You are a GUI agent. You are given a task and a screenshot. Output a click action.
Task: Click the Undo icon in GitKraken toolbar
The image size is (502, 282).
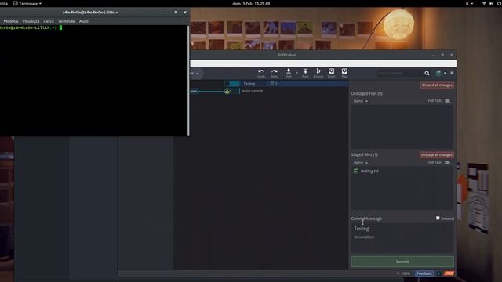261,71
